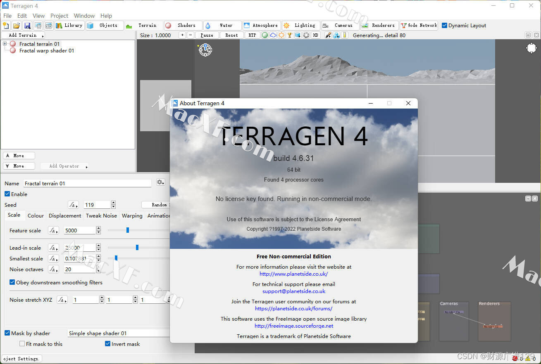Click the camera compass navigation icon
The width and height of the screenshot is (541, 364).
coord(205,50)
